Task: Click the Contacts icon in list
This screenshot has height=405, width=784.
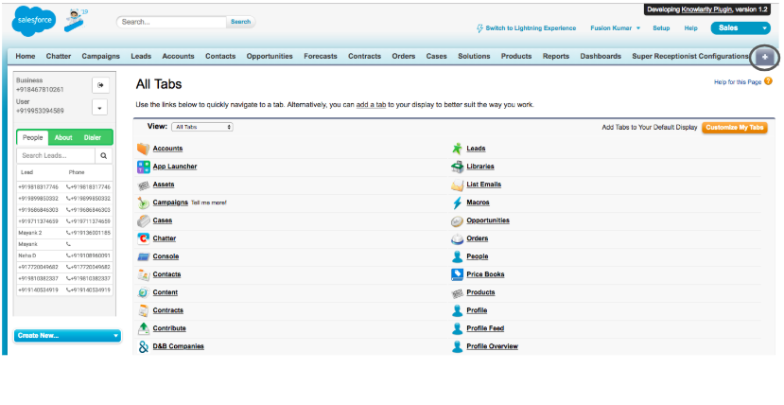Action: pyautogui.click(x=144, y=274)
